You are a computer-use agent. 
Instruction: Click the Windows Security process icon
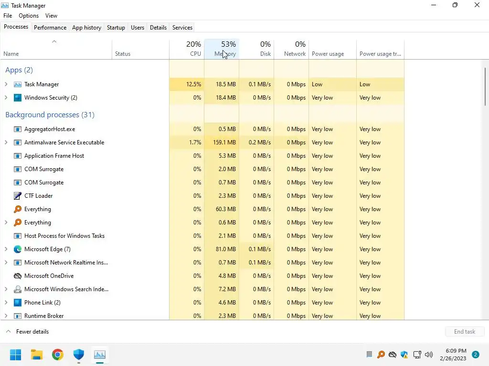point(18,98)
